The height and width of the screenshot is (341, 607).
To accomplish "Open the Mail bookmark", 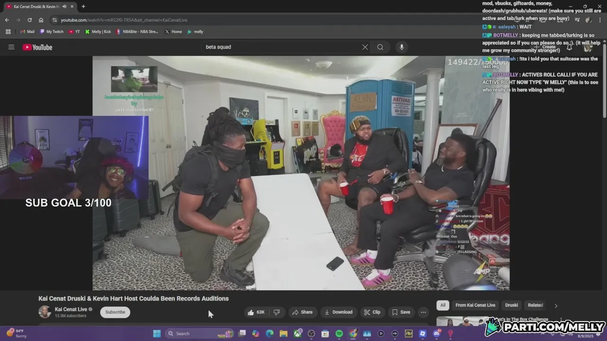I will 27,32.
